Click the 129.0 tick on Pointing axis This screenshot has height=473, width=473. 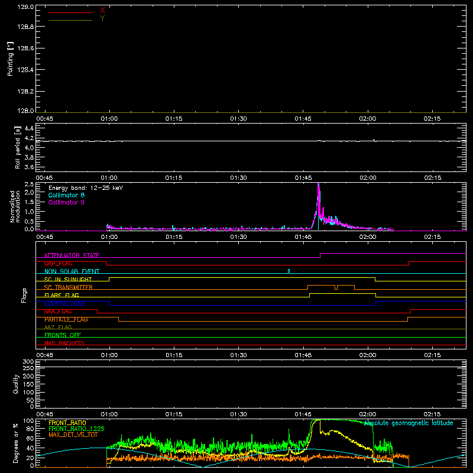point(25,7)
